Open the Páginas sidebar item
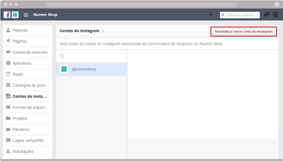Screen dimensions: 283x161 27,41
